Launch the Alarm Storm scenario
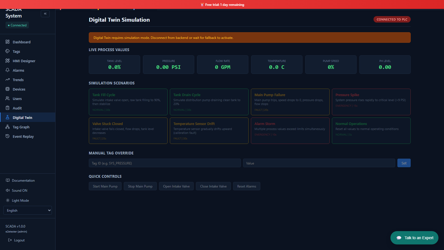The height and width of the screenshot is (250, 444). (290, 131)
